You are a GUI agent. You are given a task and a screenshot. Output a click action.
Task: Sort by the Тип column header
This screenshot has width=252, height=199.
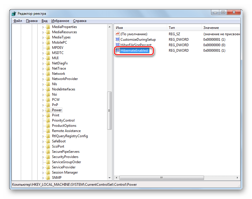click(184, 28)
